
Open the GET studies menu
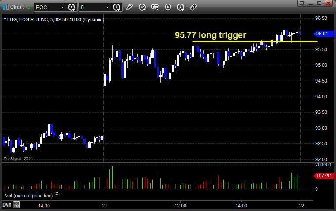155,7
